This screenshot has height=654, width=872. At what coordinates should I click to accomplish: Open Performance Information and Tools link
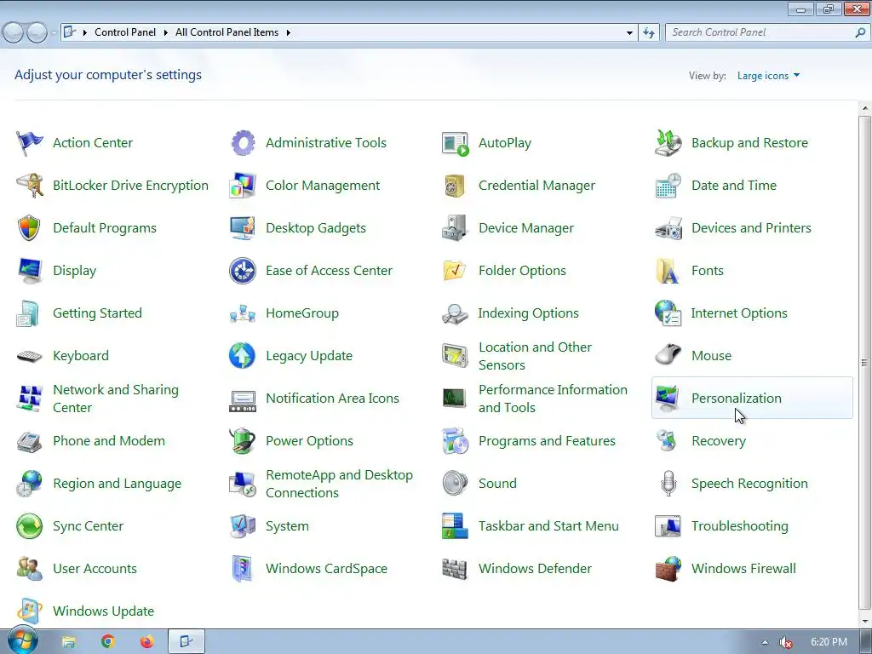click(553, 399)
